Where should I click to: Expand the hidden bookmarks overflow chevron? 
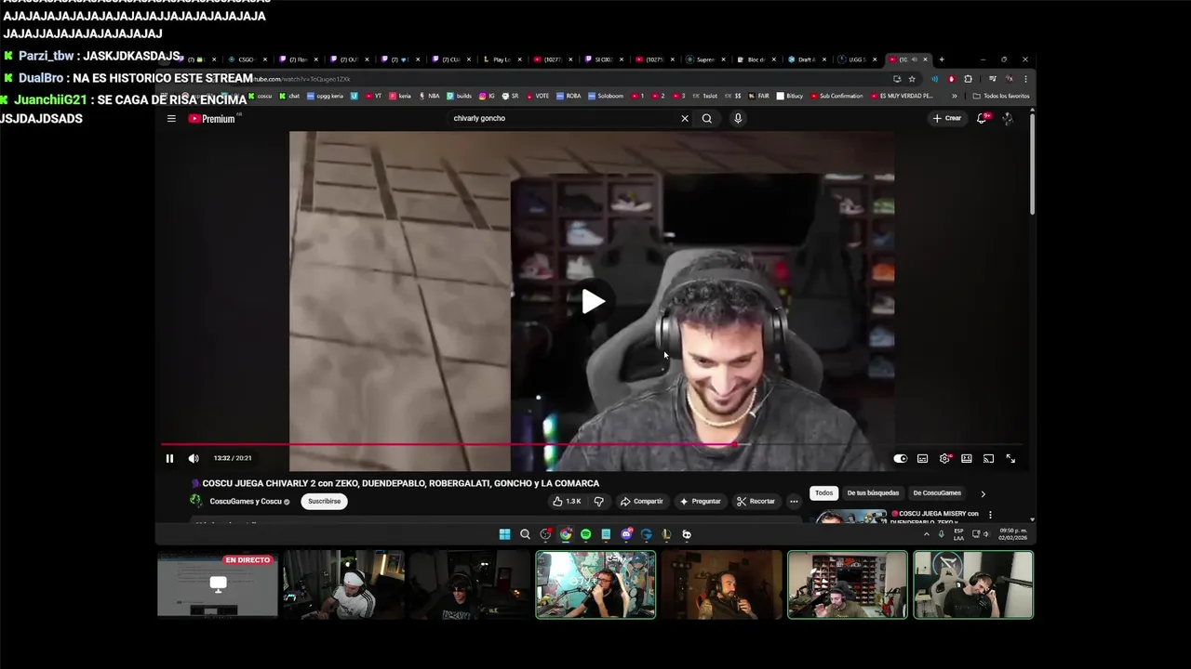point(954,96)
